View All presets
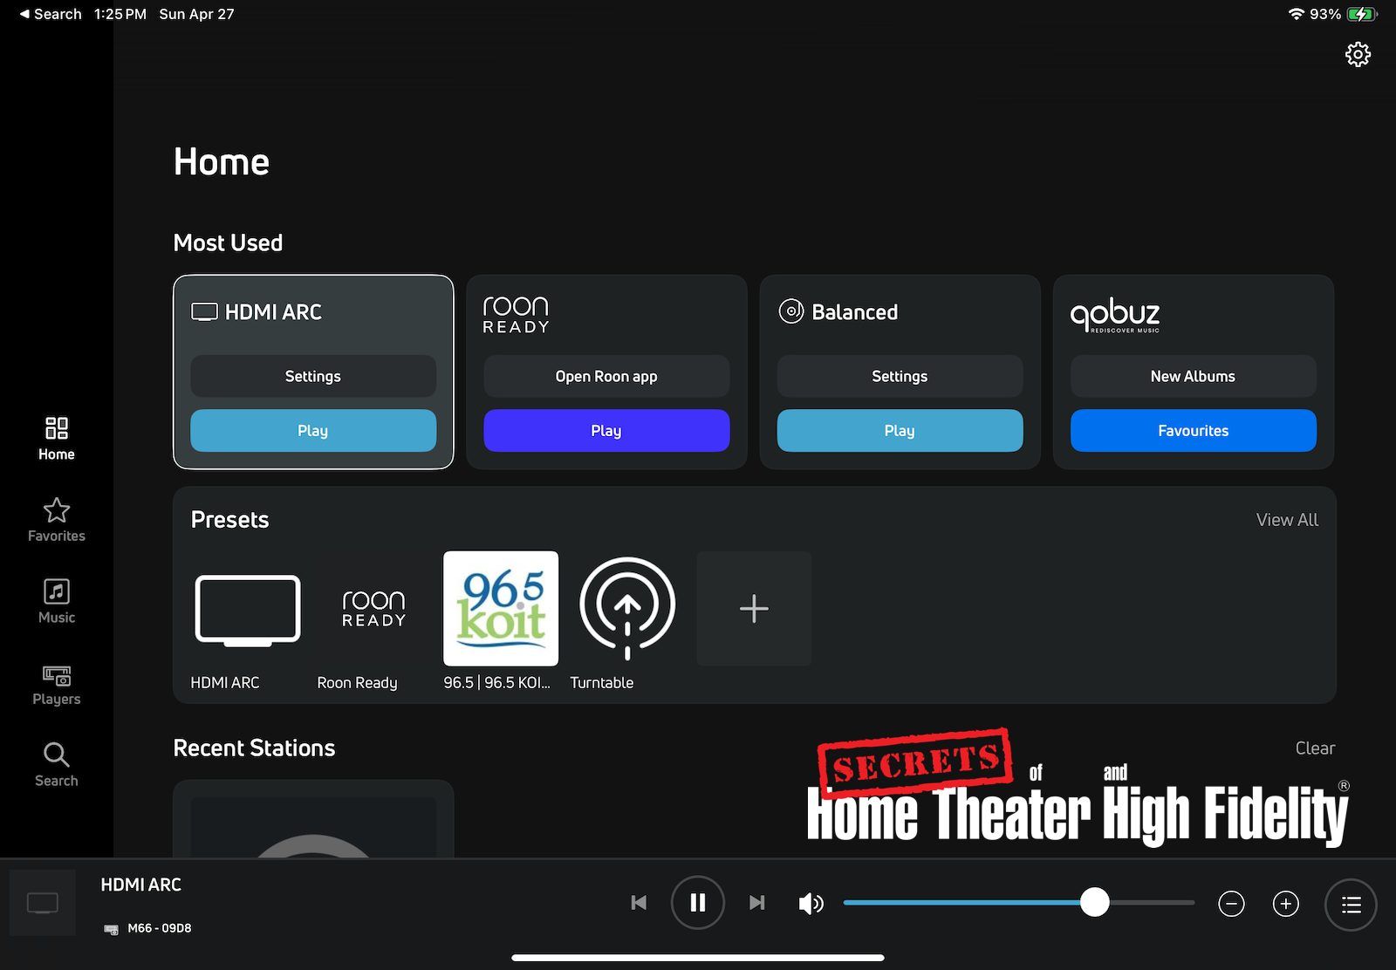The width and height of the screenshot is (1396, 970). (1287, 520)
